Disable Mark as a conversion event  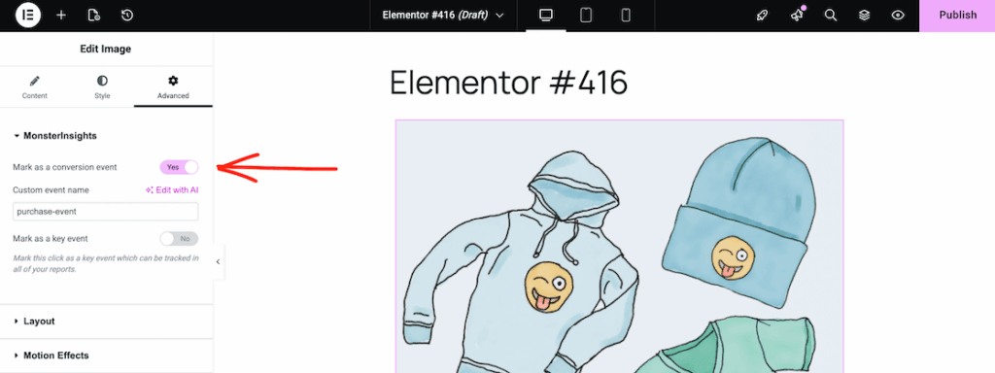[179, 167]
